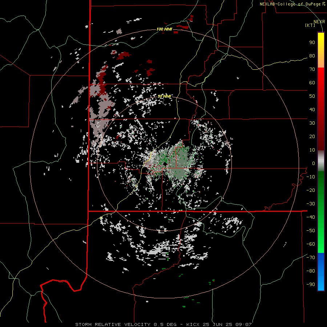This screenshot has width=327, height=327.
Task: Select the 50 value on the velocity scale
Action: click(x=312, y=96)
